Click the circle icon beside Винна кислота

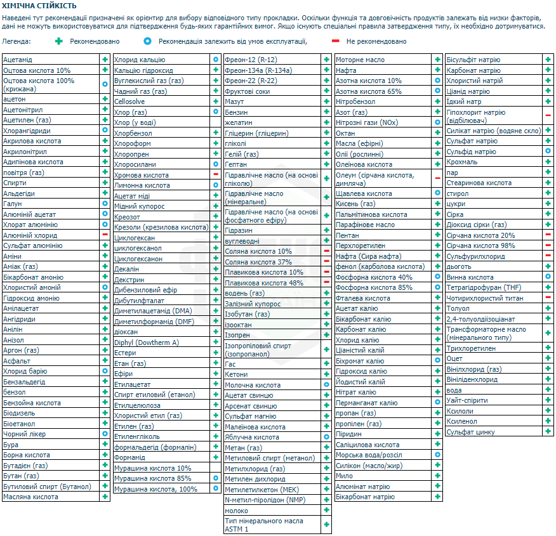pos(548,277)
